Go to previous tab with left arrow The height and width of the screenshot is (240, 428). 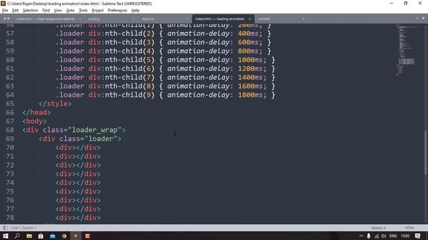5,19
